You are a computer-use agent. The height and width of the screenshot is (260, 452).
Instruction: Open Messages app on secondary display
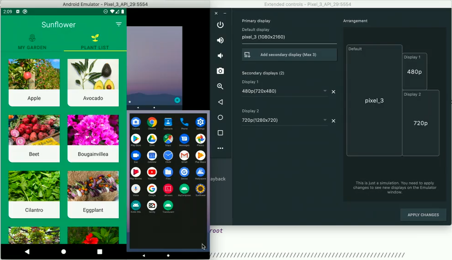[184, 140]
